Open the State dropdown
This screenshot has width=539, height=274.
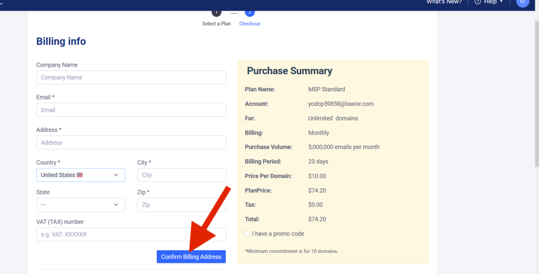(81, 205)
